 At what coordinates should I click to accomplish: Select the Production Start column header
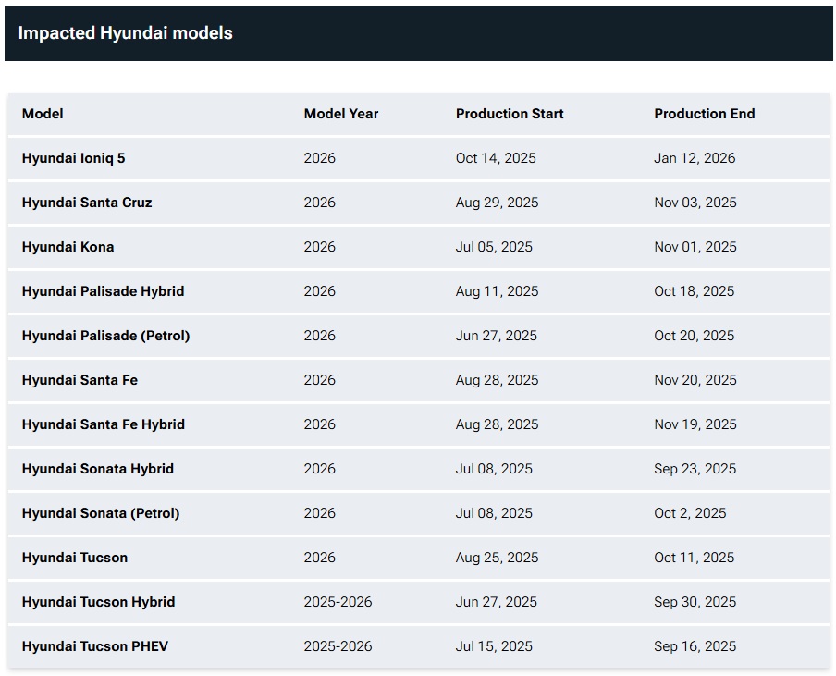(x=509, y=114)
